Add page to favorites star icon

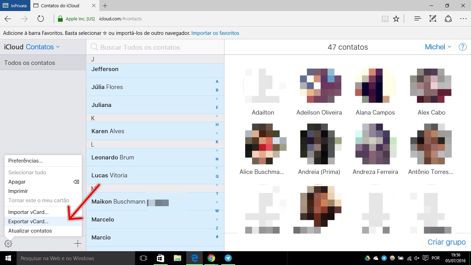coord(396,19)
